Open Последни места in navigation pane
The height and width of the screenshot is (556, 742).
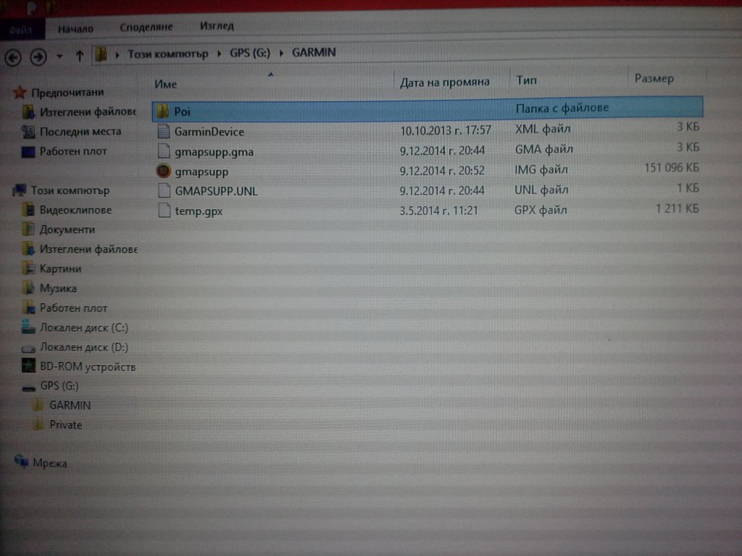(80, 132)
